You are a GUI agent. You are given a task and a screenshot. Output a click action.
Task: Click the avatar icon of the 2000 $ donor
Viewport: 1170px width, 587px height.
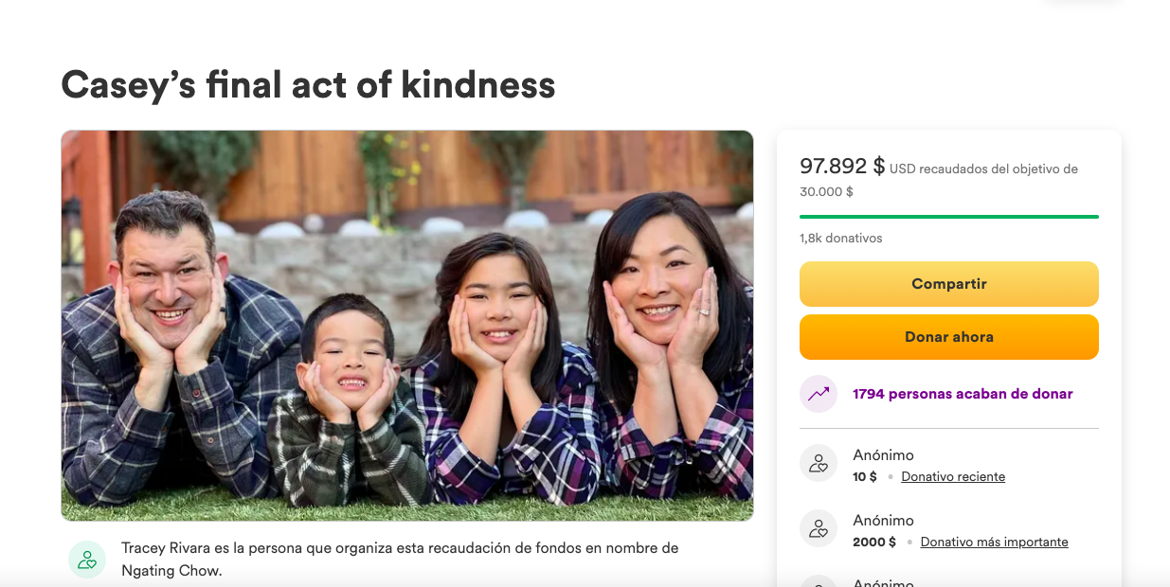coord(819,528)
